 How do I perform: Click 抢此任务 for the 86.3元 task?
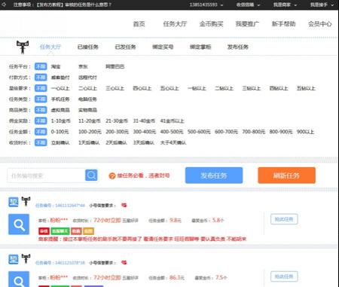click(284, 276)
